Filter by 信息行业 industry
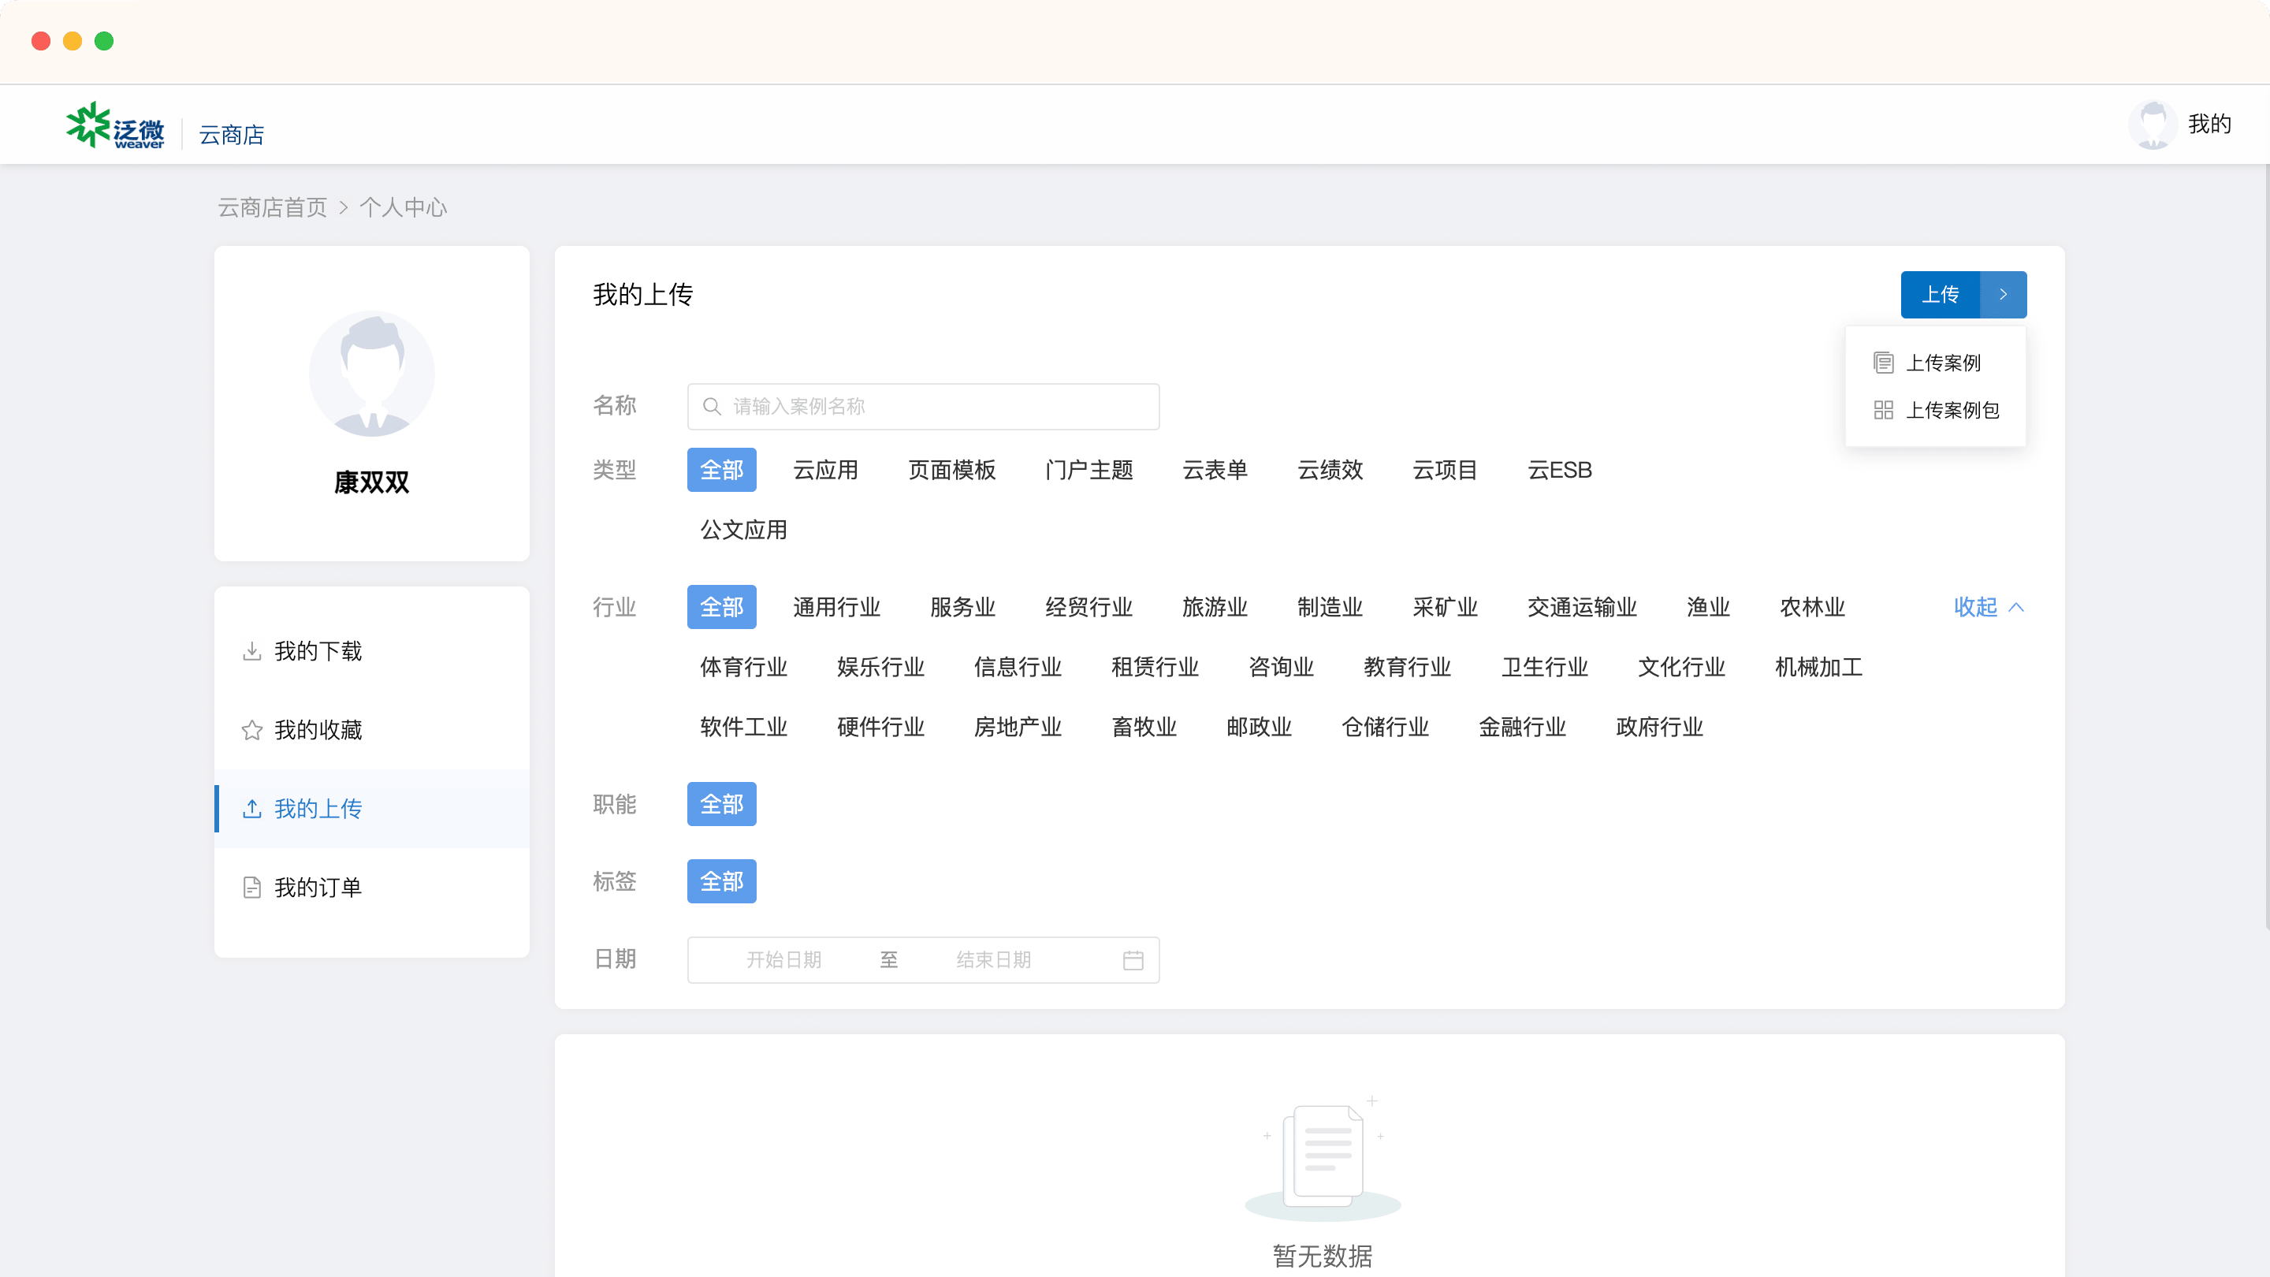This screenshot has height=1277, width=2270. pyautogui.click(x=1017, y=667)
